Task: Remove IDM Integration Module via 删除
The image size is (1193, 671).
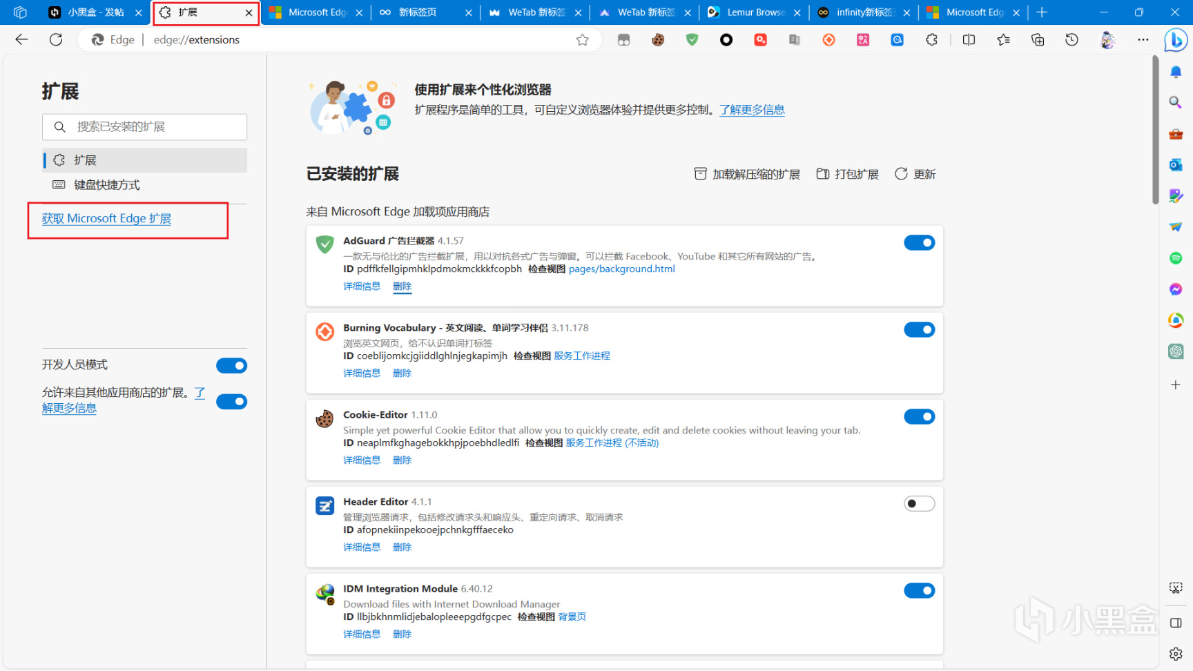Action: pyautogui.click(x=402, y=634)
